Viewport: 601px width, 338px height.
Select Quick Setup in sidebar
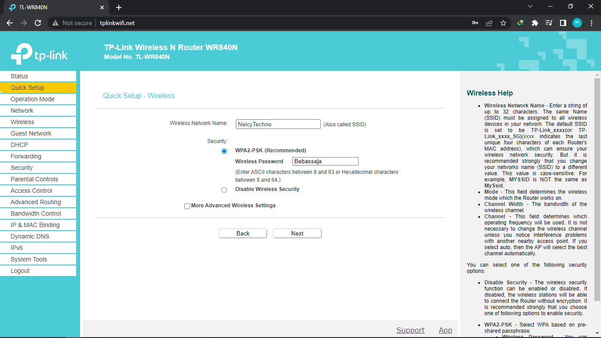[38, 88]
